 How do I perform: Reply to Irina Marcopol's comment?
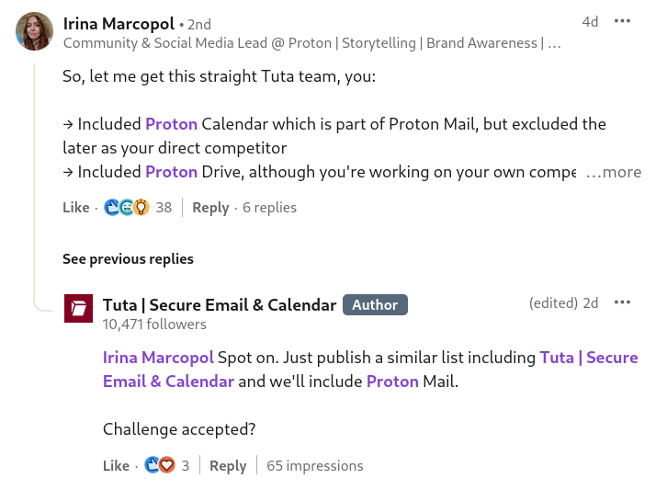(x=210, y=208)
